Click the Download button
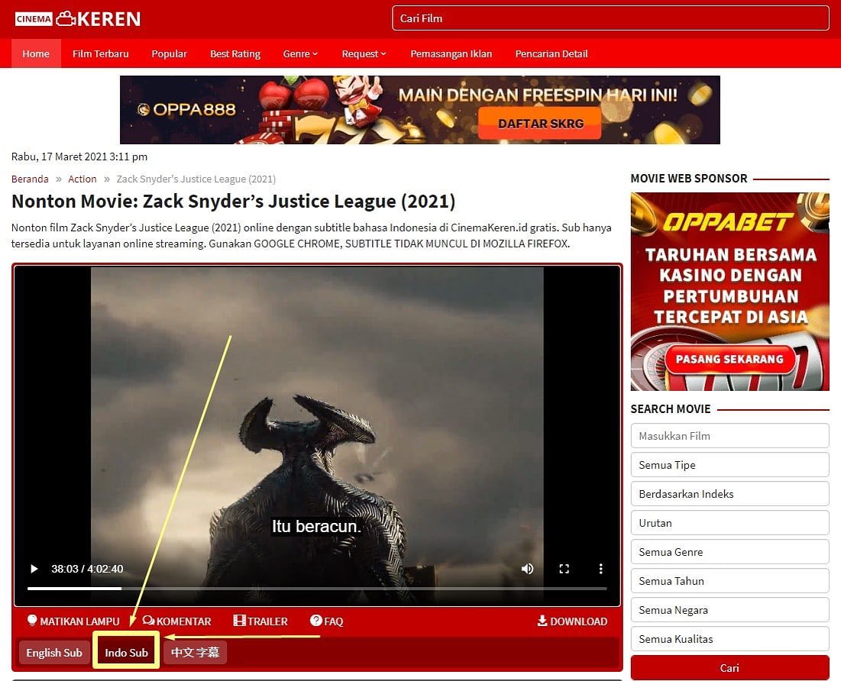Viewport: 841px width, 681px height. tap(572, 621)
